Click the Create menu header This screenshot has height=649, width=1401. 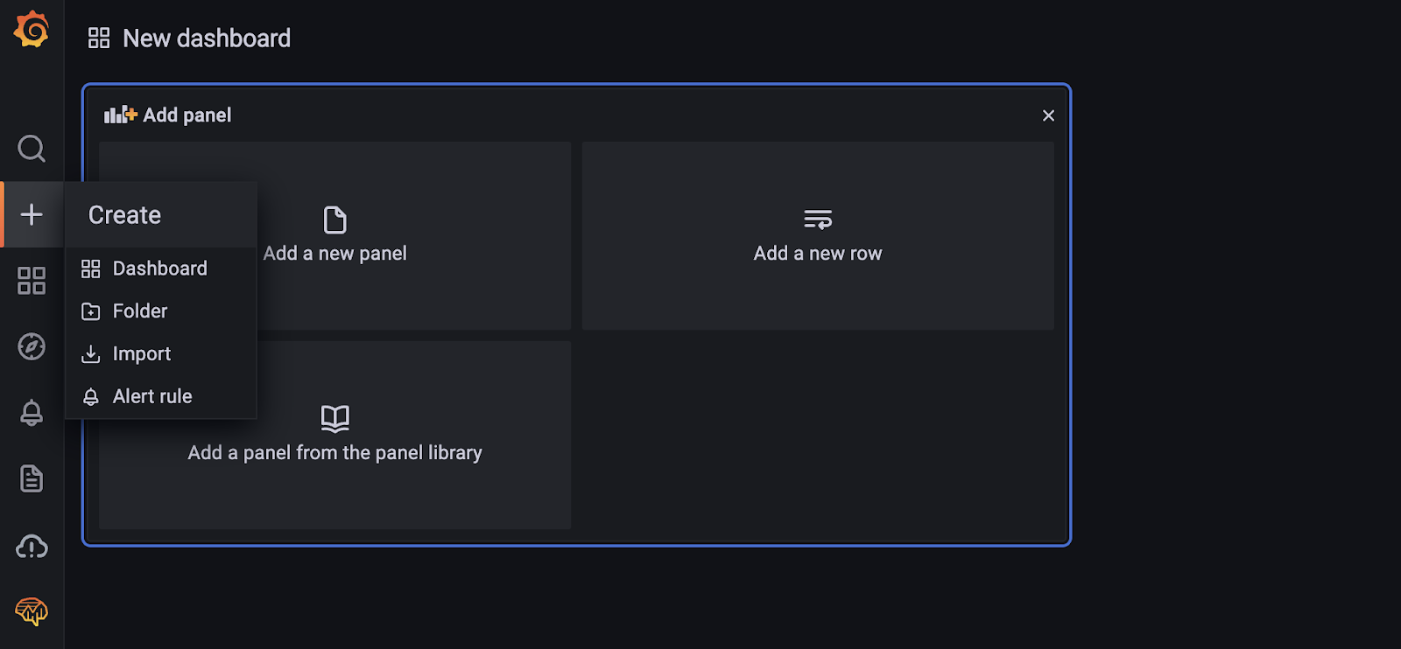tap(125, 215)
